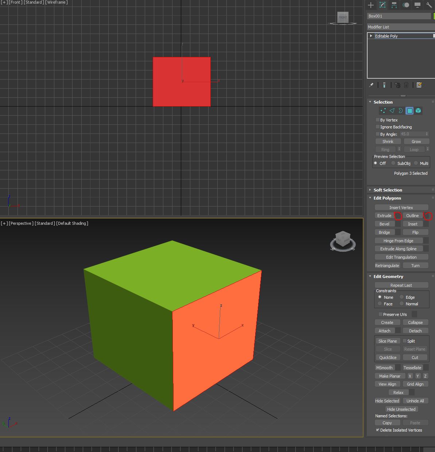Click the Perspective ViewCube

click(x=343, y=238)
